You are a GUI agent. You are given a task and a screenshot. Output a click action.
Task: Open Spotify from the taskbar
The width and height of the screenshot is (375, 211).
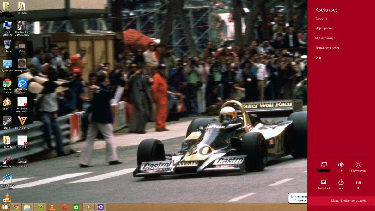(x=40, y=207)
